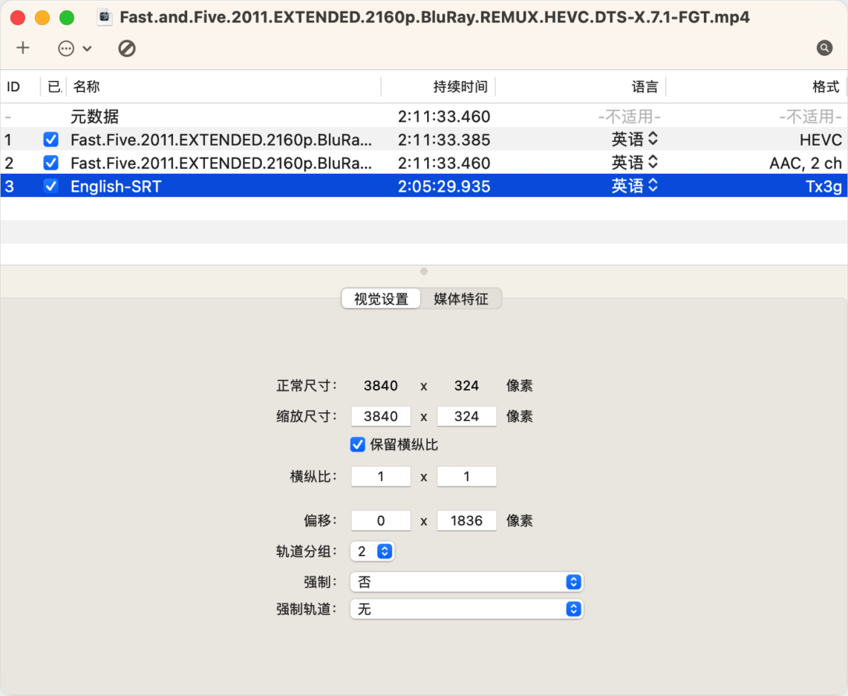848x696 pixels.
Task: Click the ID column header
Action: [20, 86]
